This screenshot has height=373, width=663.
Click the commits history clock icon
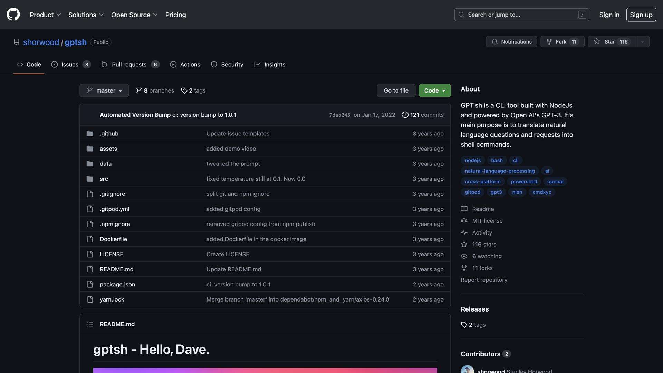[x=405, y=115]
